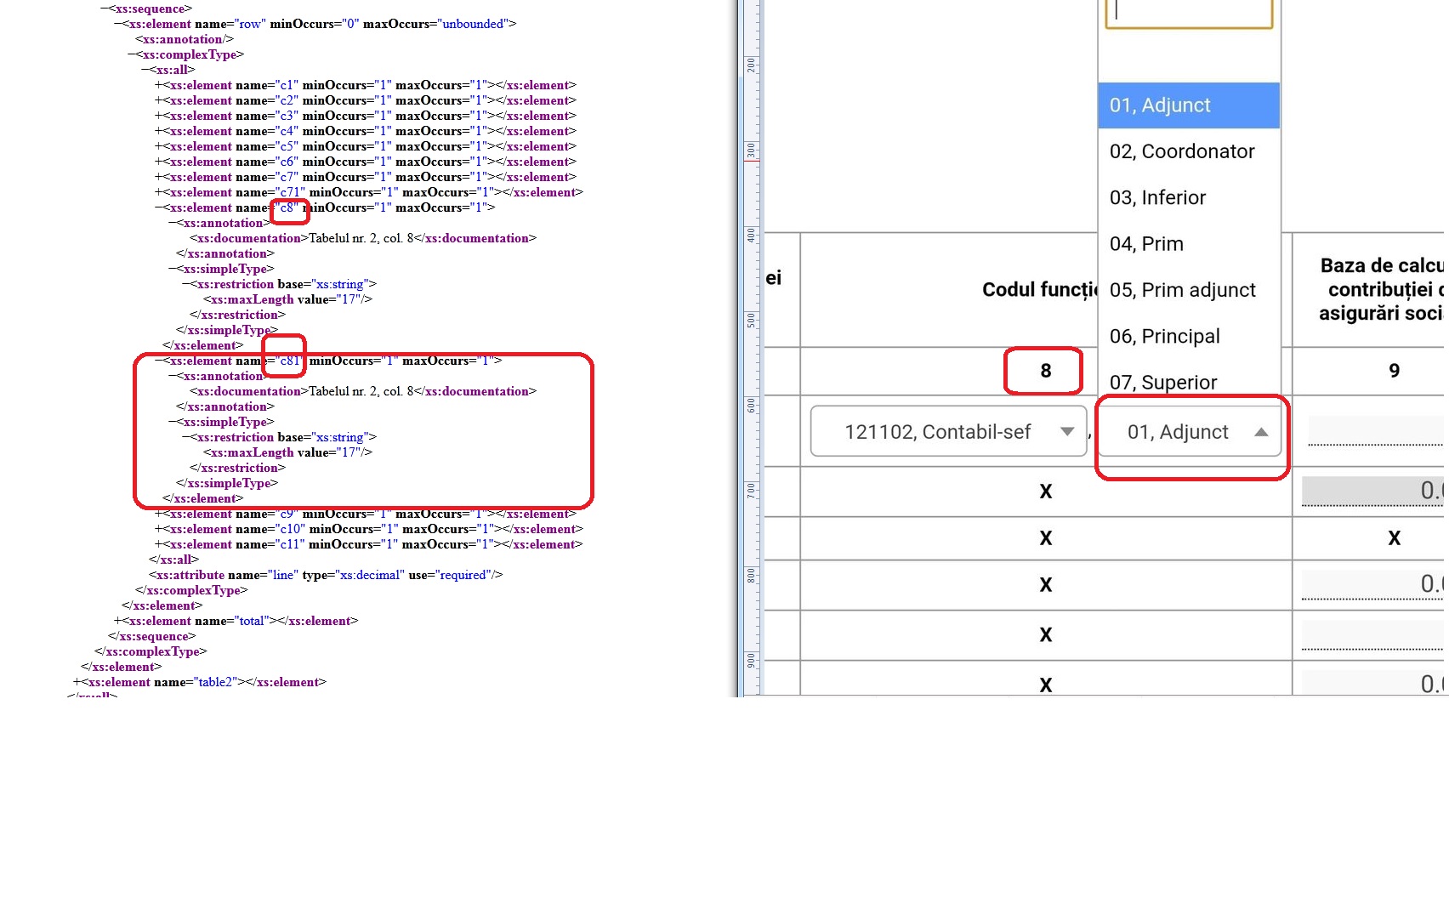Screen dimensions: 1449x898
Task: Expand the c11 xs:element node
Action: pyautogui.click(x=159, y=544)
